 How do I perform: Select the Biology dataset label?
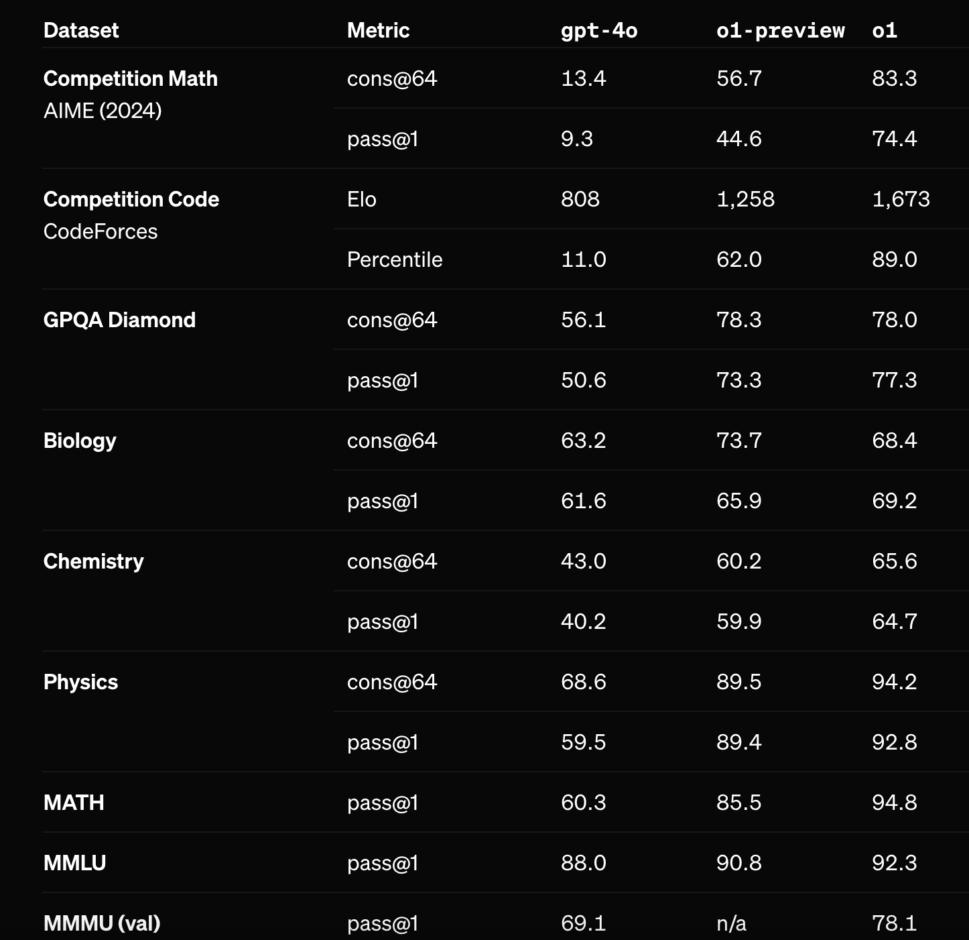click(80, 440)
